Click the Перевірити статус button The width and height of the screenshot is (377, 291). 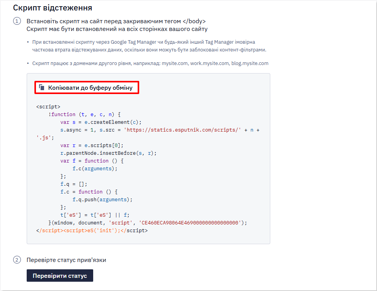pyautogui.click(x=60, y=276)
